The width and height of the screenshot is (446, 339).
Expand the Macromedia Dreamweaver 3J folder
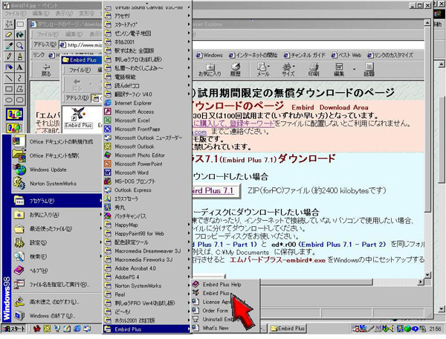coord(147,251)
